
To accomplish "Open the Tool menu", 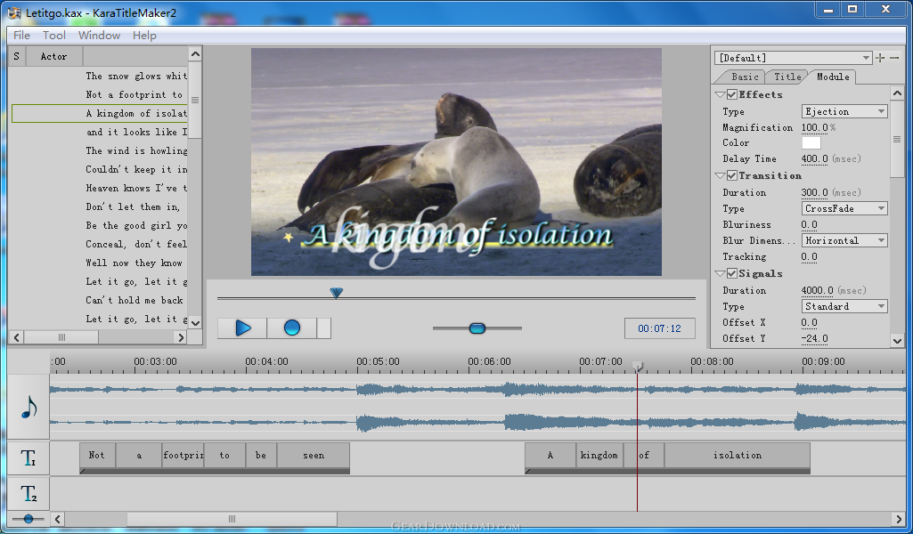I will [x=54, y=36].
